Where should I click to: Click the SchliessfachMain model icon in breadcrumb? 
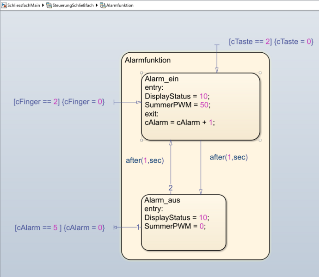pos(4,5)
